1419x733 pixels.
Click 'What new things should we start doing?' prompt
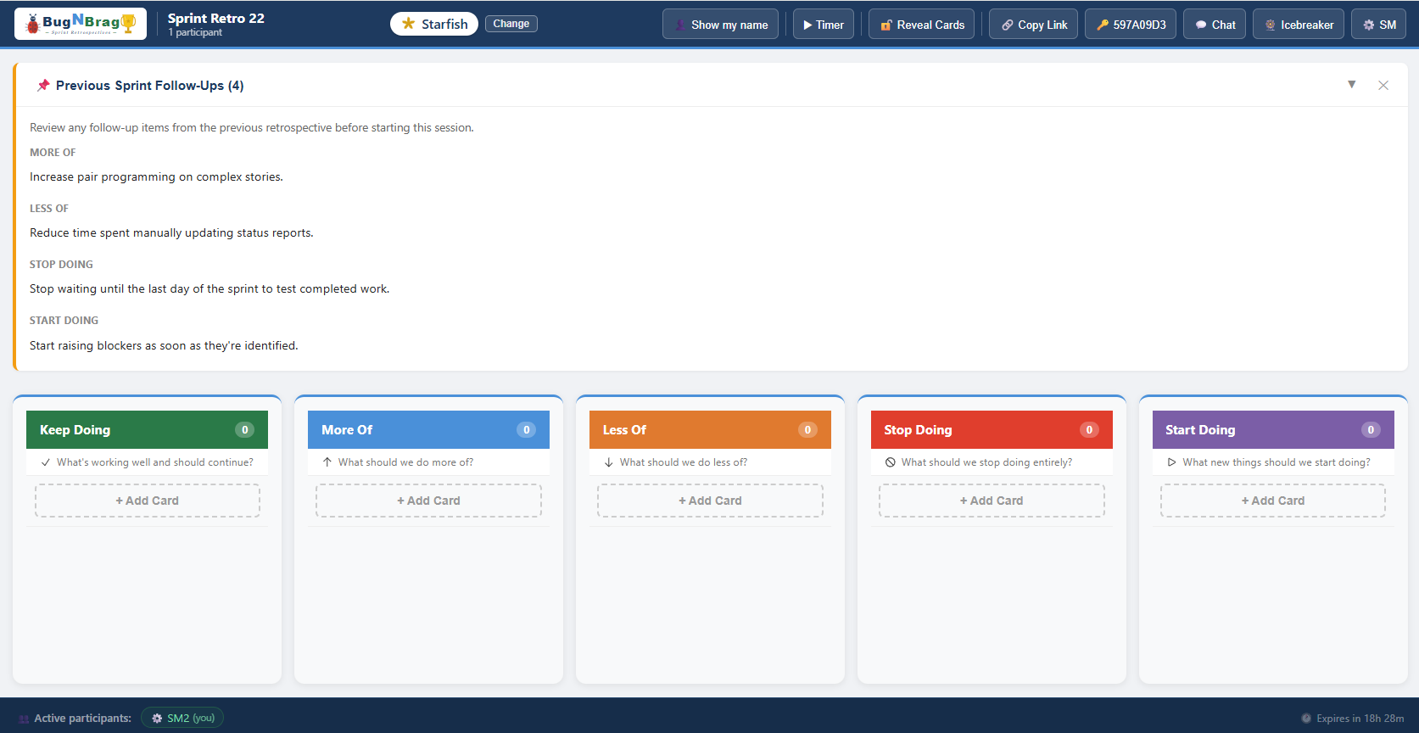click(1277, 462)
